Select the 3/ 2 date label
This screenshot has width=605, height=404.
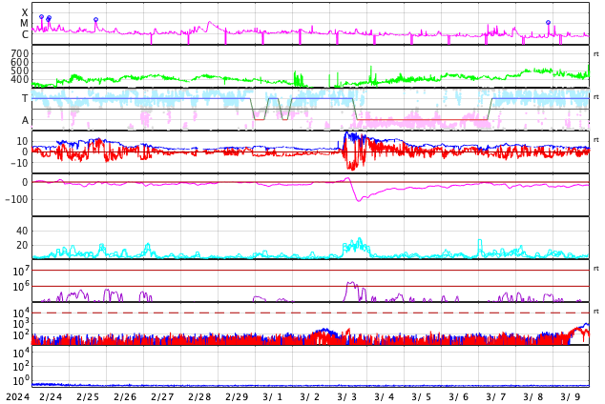pos(310,397)
